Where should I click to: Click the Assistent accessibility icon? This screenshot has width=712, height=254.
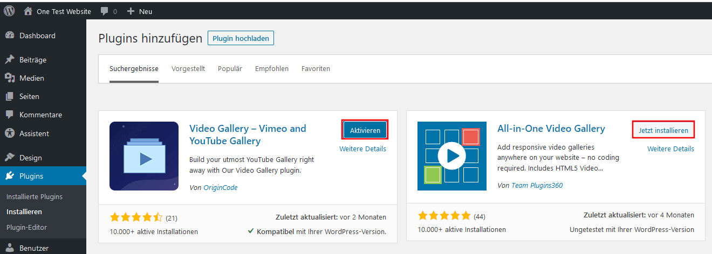pos(9,133)
